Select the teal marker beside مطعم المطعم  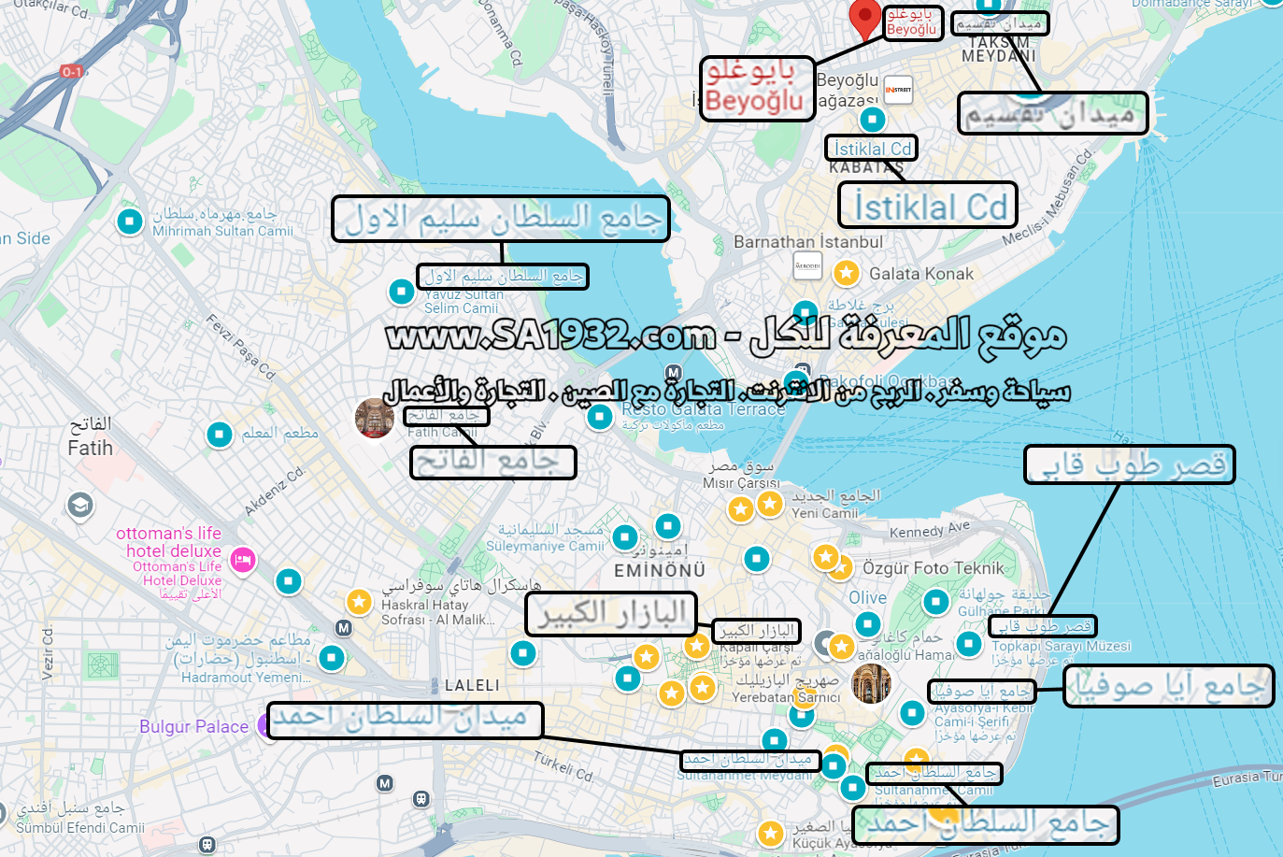220,434
